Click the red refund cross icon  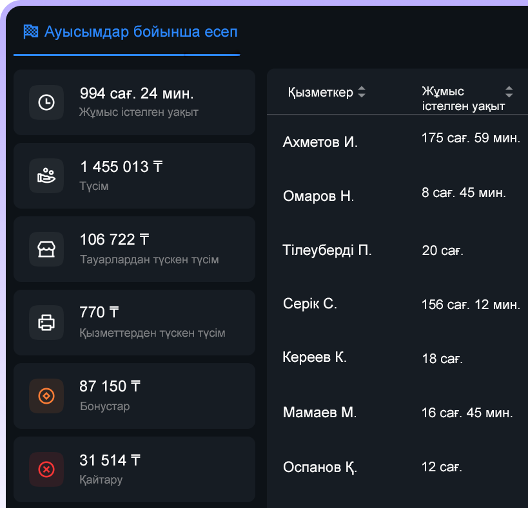coord(46,469)
